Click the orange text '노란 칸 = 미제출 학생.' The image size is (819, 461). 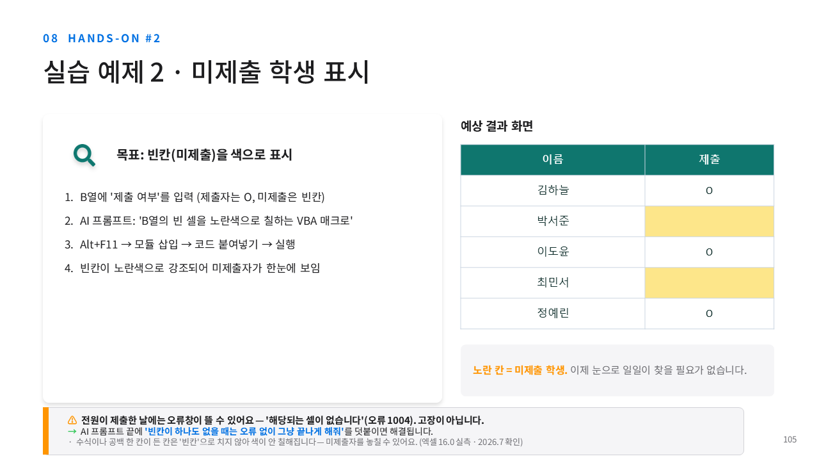520,370
